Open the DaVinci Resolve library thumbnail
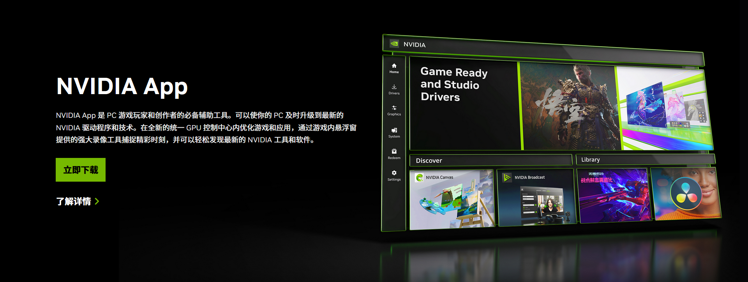The height and width of the screenshot is (282, 748). coord(686,194)
